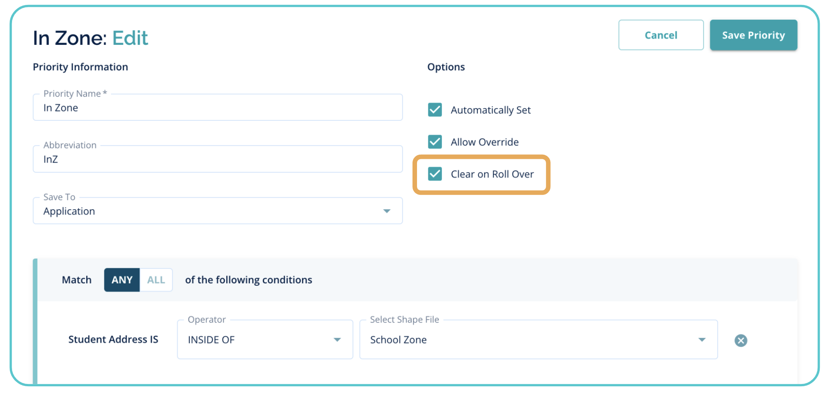The image size is (828, 396).
Task: Select the ANY match option
Action: coord(122,280)
